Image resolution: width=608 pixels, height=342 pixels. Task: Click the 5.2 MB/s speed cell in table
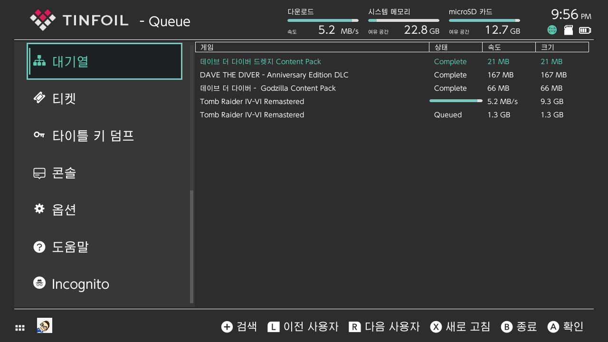click(x=503, y=102)
